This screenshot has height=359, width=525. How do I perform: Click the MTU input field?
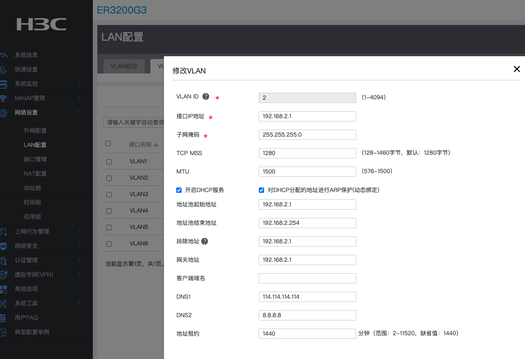coord(307,171)
